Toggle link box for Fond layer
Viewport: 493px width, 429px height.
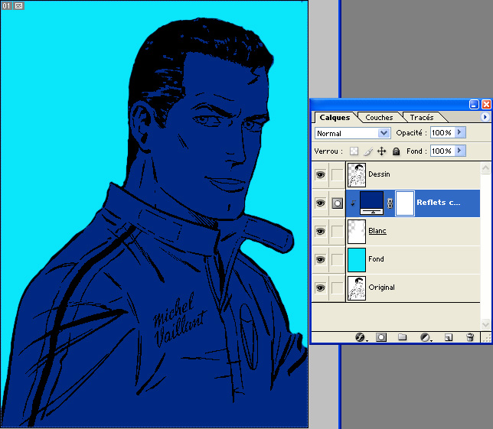(338, 260)
